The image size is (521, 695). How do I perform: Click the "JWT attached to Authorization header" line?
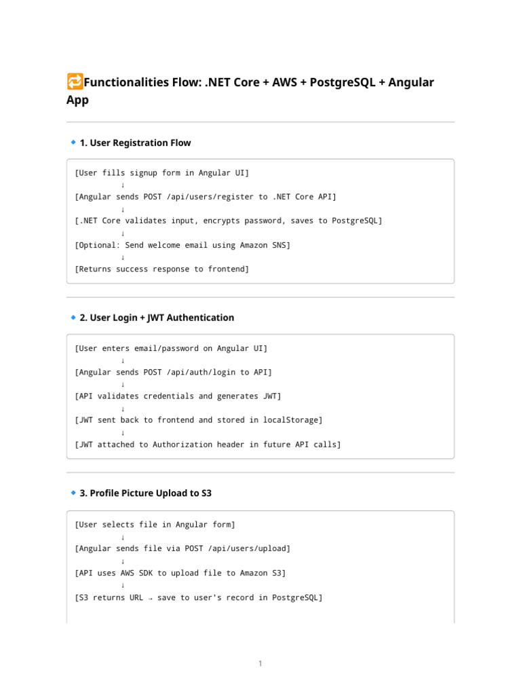point(208,445)
